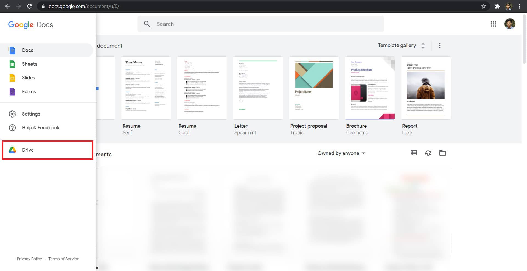Click the page vertical scrollbar
Screen dimensions: 527x271
(x=524, y=39)
